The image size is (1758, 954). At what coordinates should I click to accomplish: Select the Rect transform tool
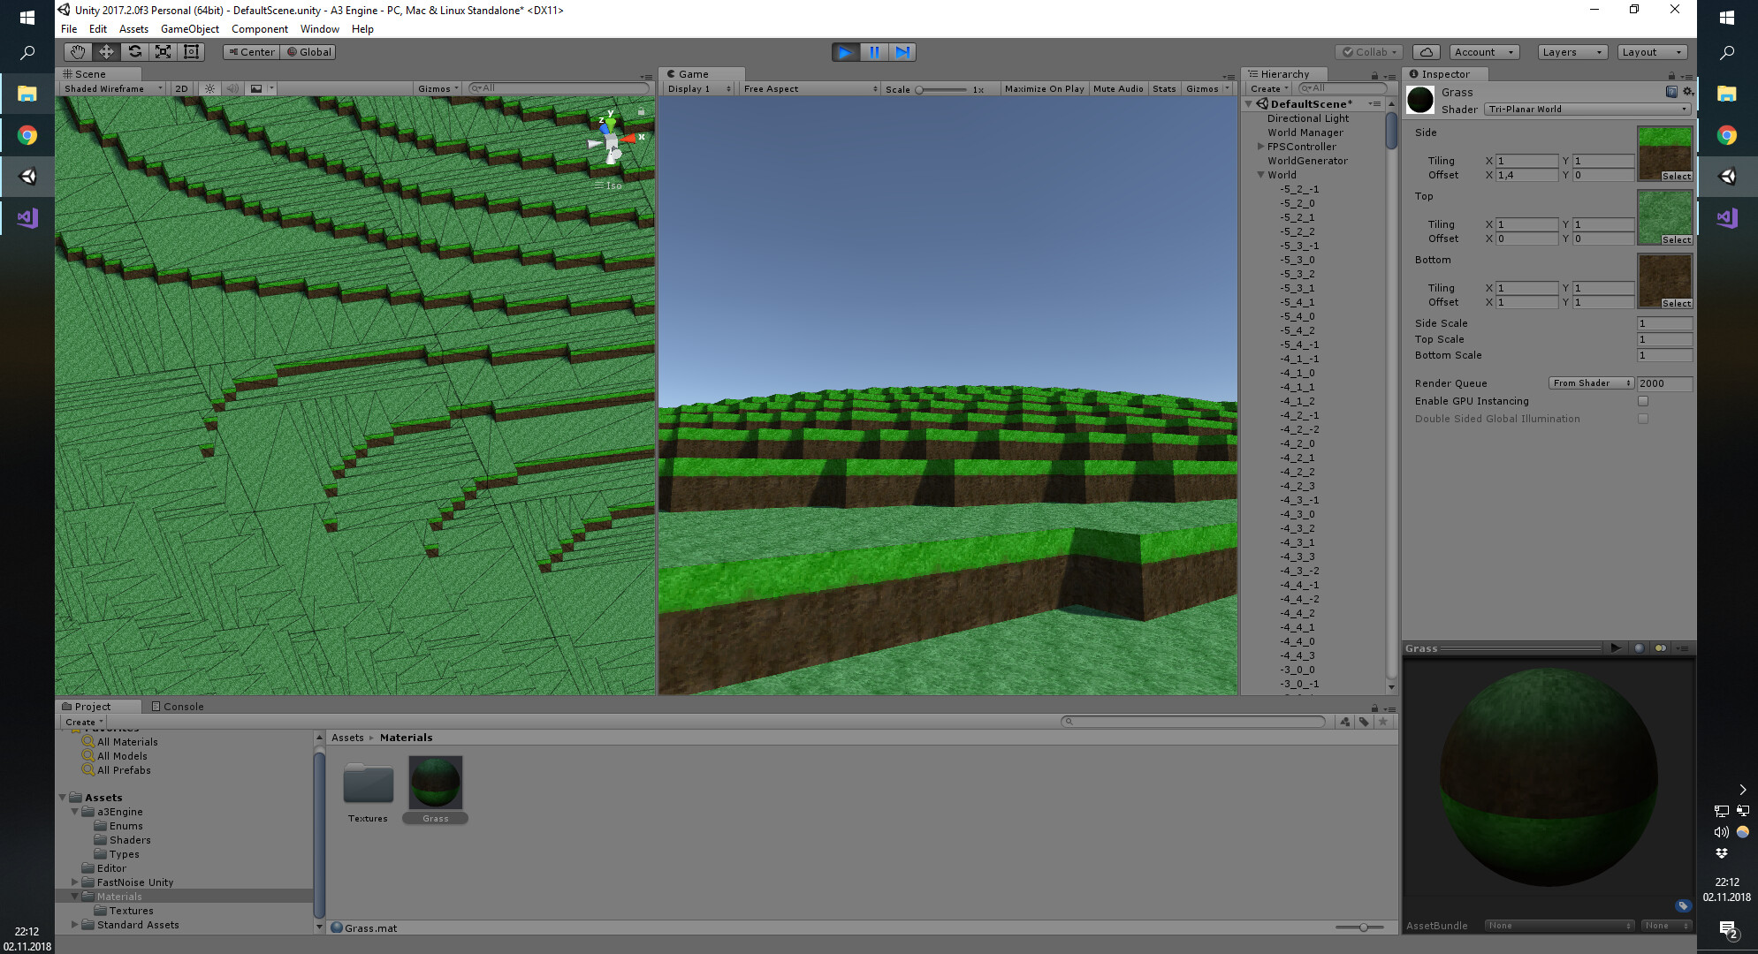[191, 51]
